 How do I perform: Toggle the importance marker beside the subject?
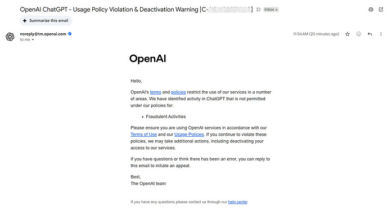(258, 10)
